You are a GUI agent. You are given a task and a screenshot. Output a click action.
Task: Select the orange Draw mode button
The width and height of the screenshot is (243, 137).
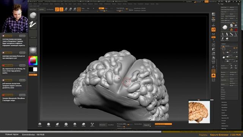coord(62,9)
